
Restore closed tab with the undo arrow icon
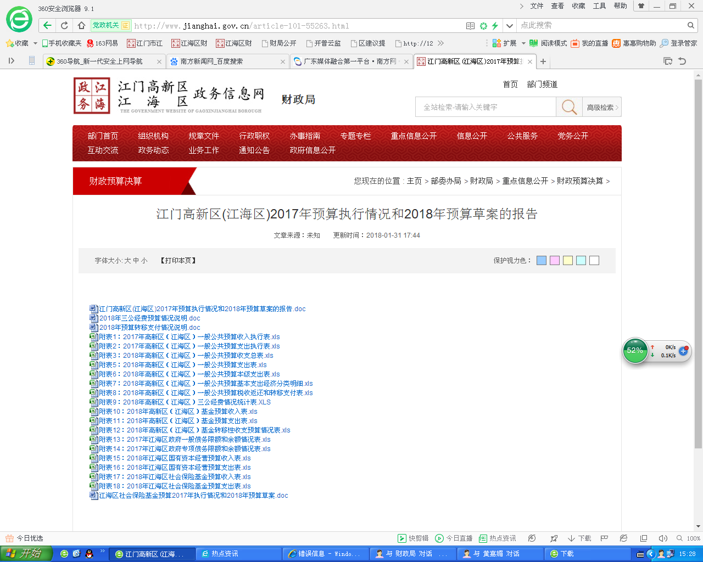(682, 61)
